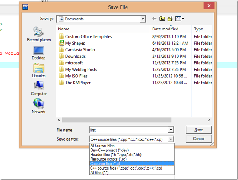The width and height of the screenshot is (238, 180).
Task: Choose C source files (*.c) type
Action: click(132, 164)
